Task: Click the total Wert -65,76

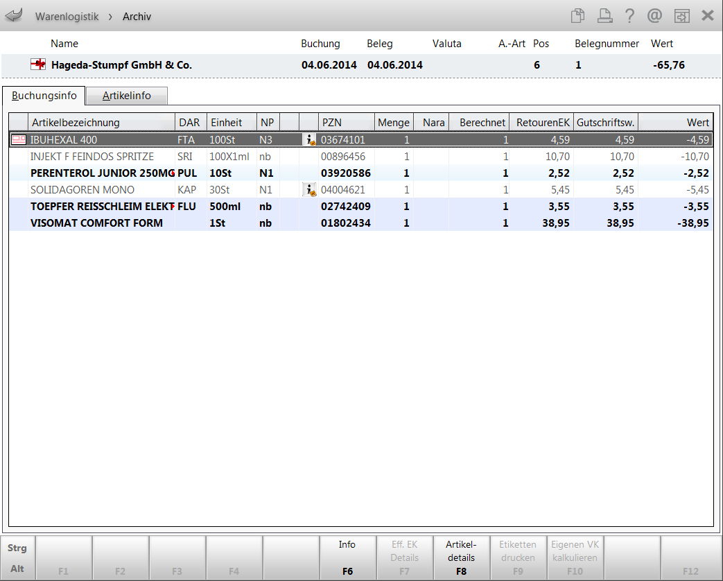Action: pos(669,65)
